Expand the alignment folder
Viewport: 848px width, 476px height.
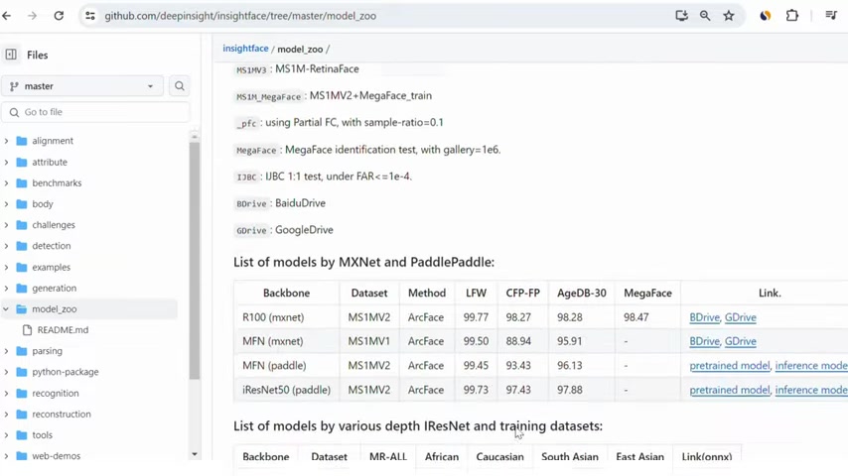tap(7, 141)
